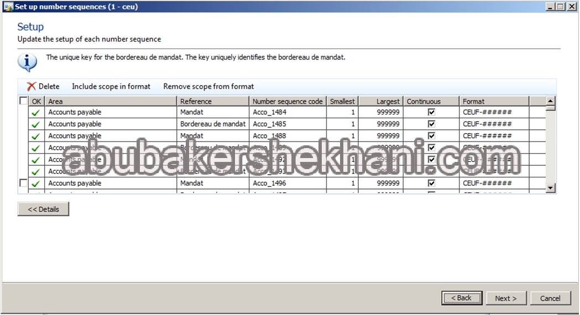
Task: Choose Include scope in format
Action: point(111,86)
